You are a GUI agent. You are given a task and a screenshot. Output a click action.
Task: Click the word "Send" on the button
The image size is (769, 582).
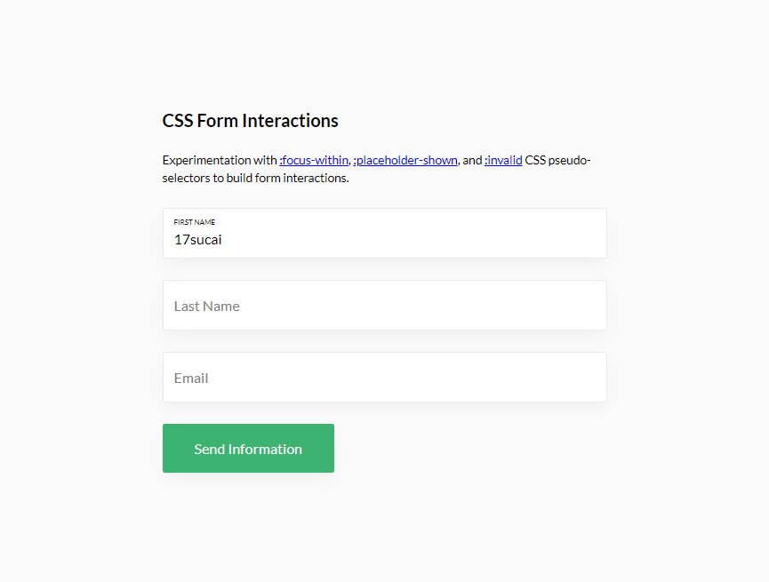click(x=209, y=449)
